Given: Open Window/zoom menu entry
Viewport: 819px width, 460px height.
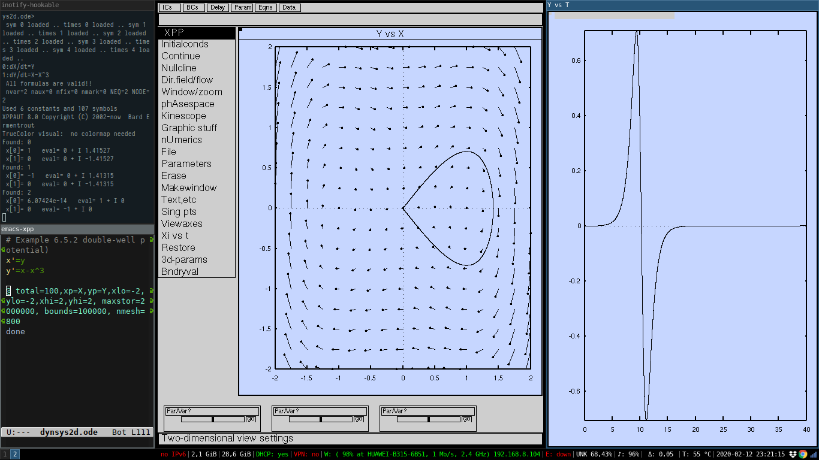Looking at the screenshot, I should coord(197,92).
